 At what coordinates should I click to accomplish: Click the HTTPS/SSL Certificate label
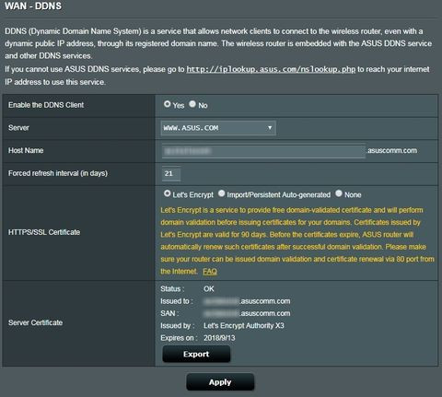44,232
